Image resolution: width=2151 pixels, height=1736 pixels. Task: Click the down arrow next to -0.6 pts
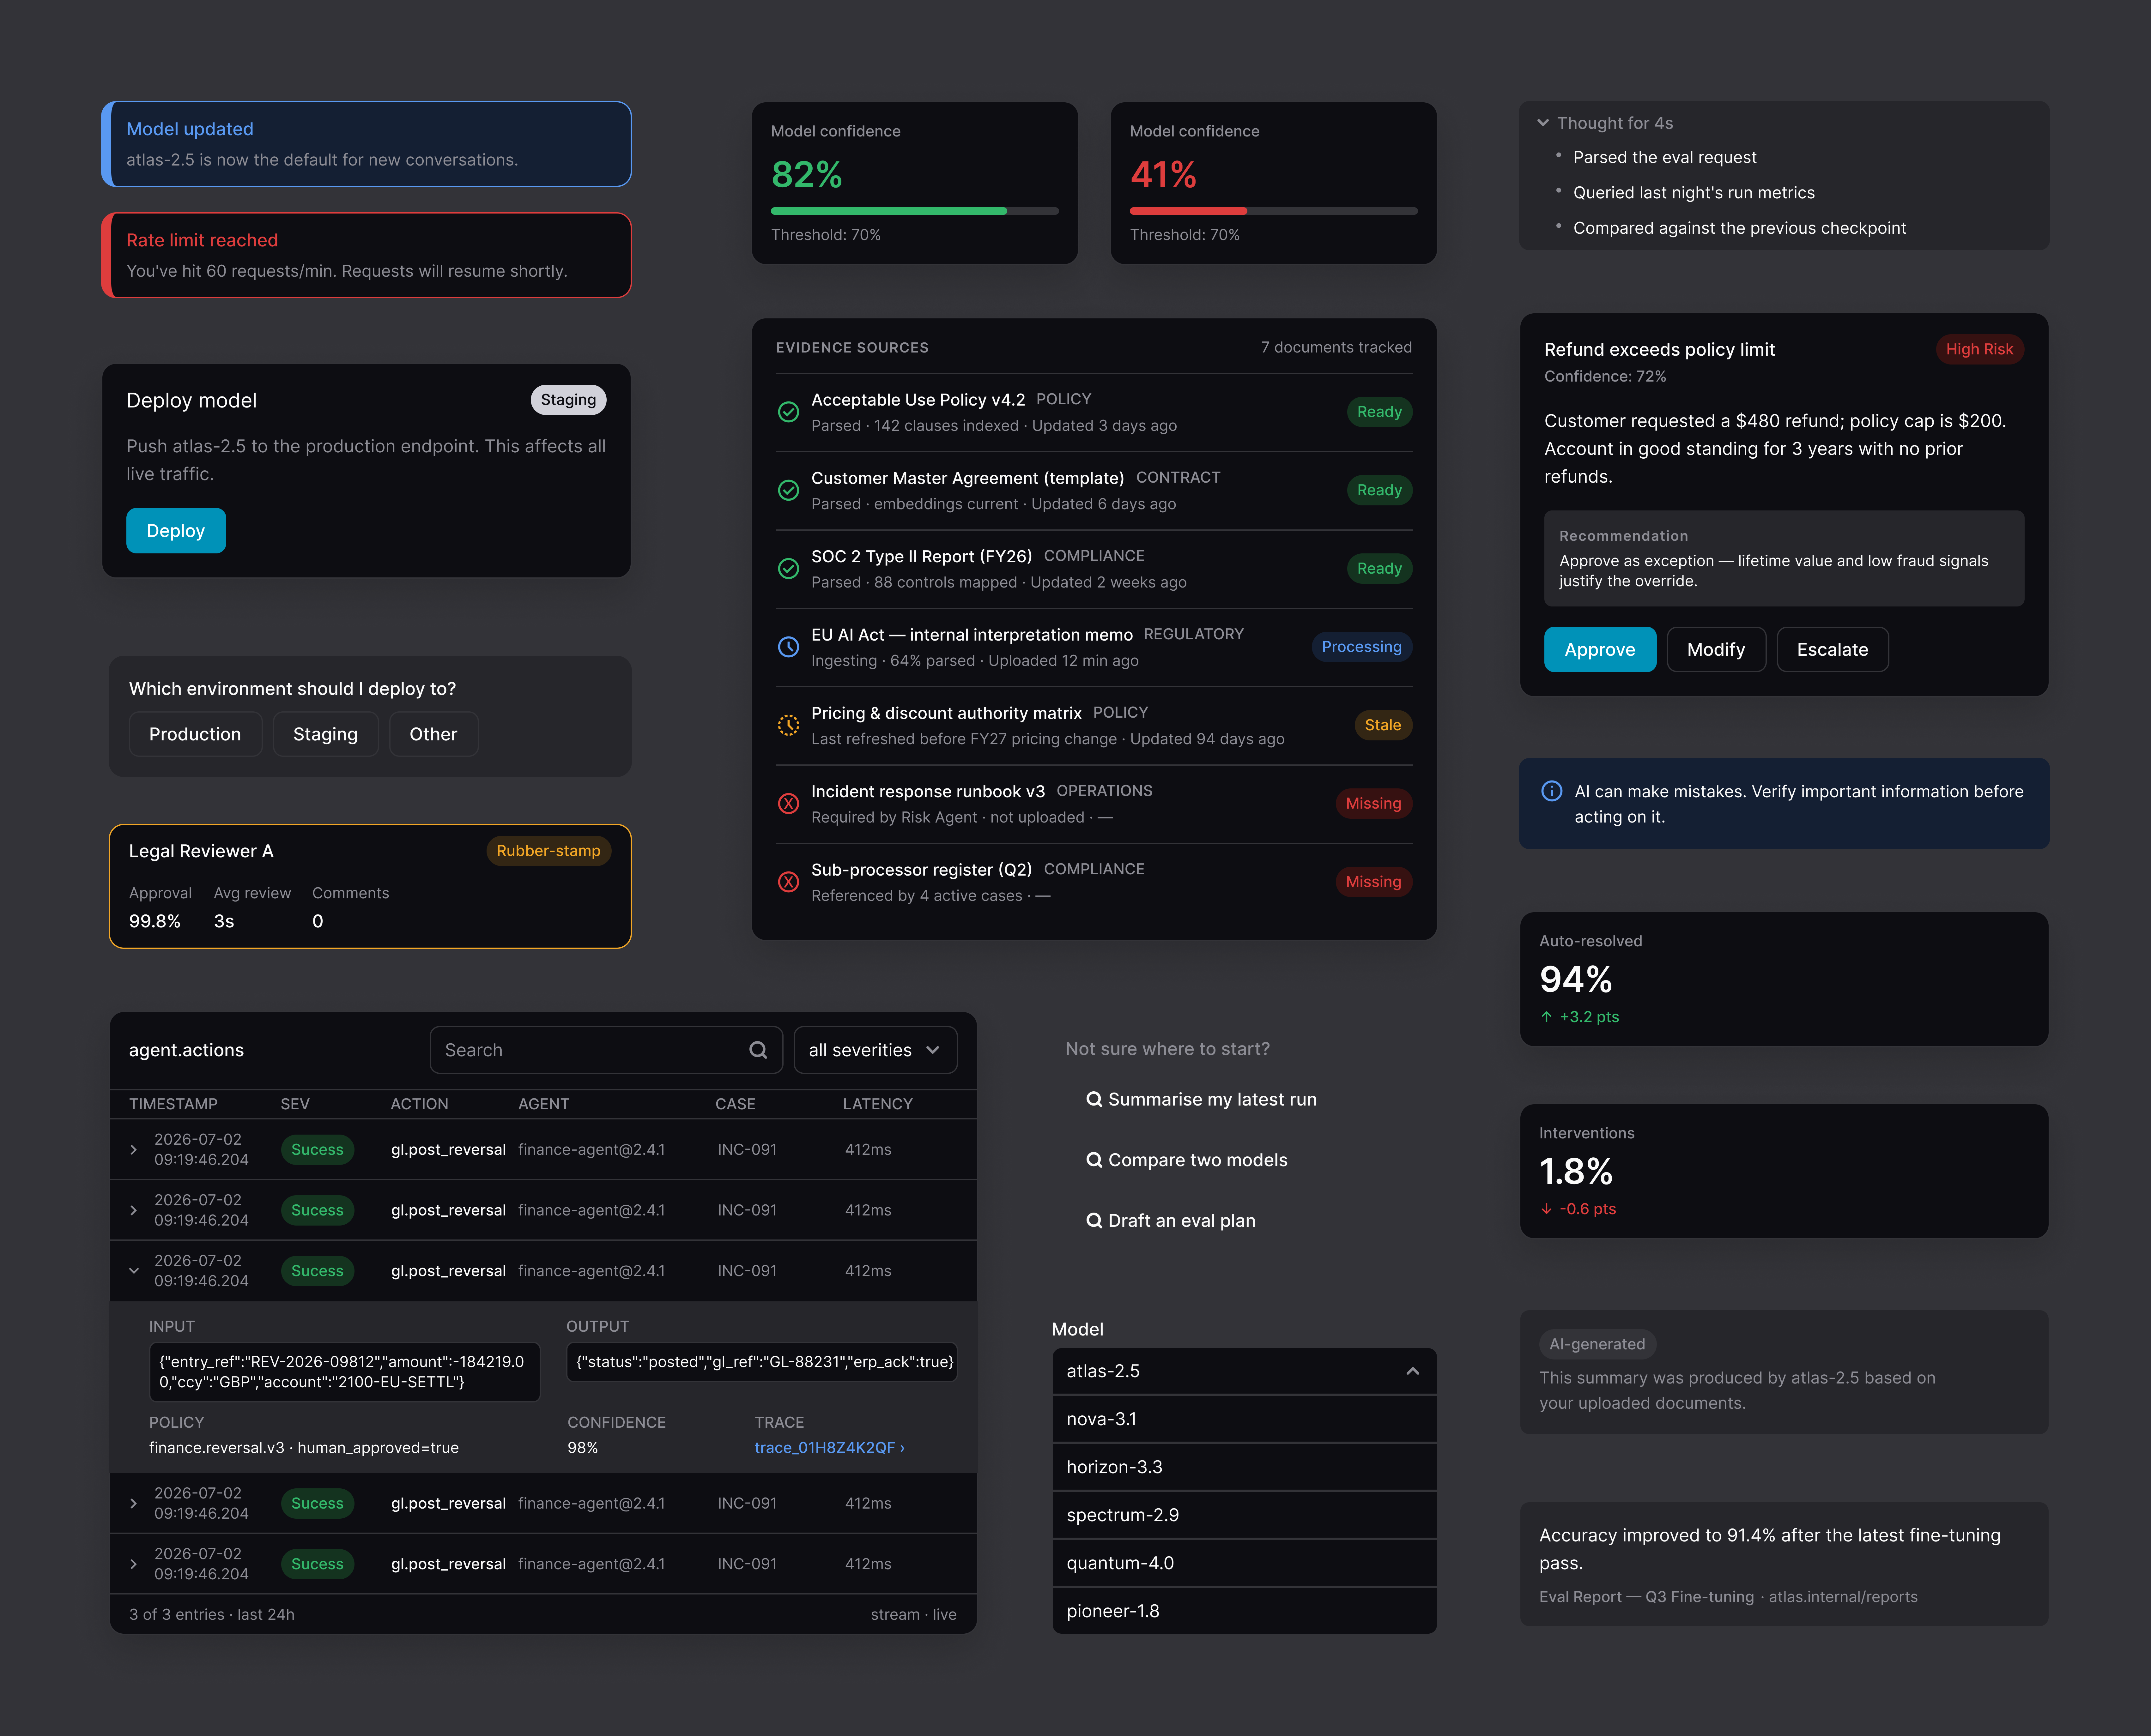(x=1546, y=1209)
